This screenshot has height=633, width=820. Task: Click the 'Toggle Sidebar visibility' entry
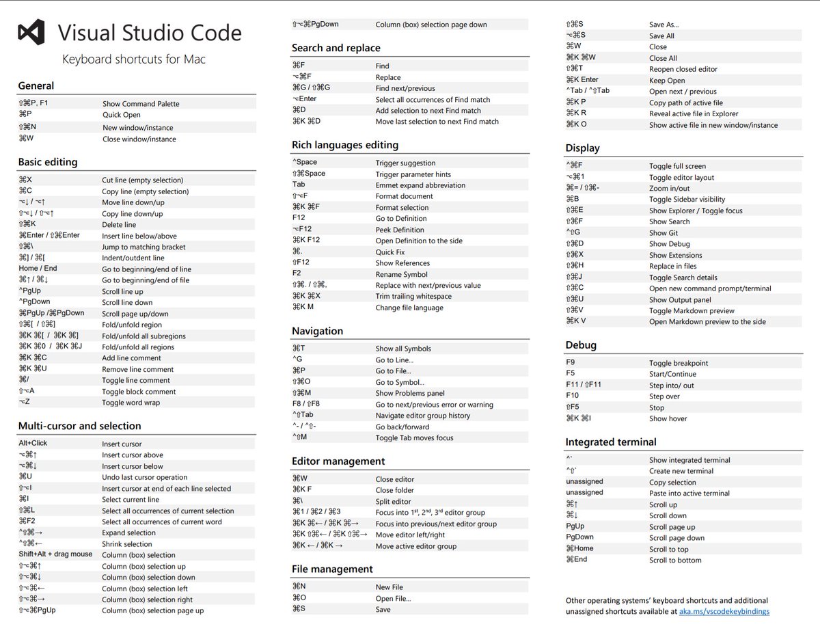coord(689,200)
